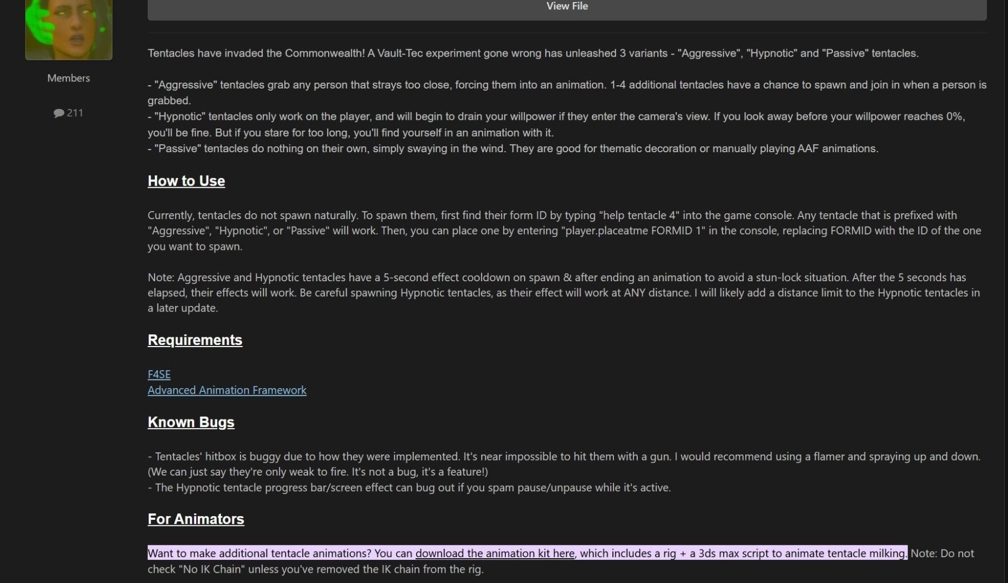The height and width of the screenshot is (583, 1008).
Task: Click the 'How to Use' heading
Action: click(186, 181)
